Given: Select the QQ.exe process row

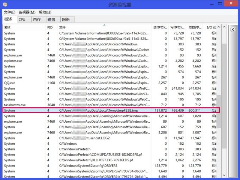Looking at the screenshot, I should (x=10, y=83).
